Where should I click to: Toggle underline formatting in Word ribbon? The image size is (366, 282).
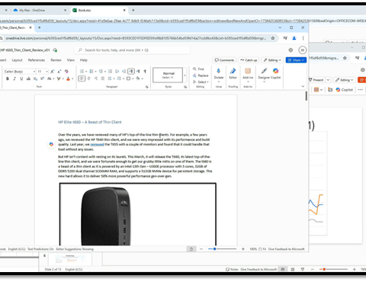(21, 79)
